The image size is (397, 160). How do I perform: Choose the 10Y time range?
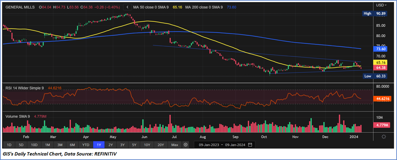(x=147, y=145)
